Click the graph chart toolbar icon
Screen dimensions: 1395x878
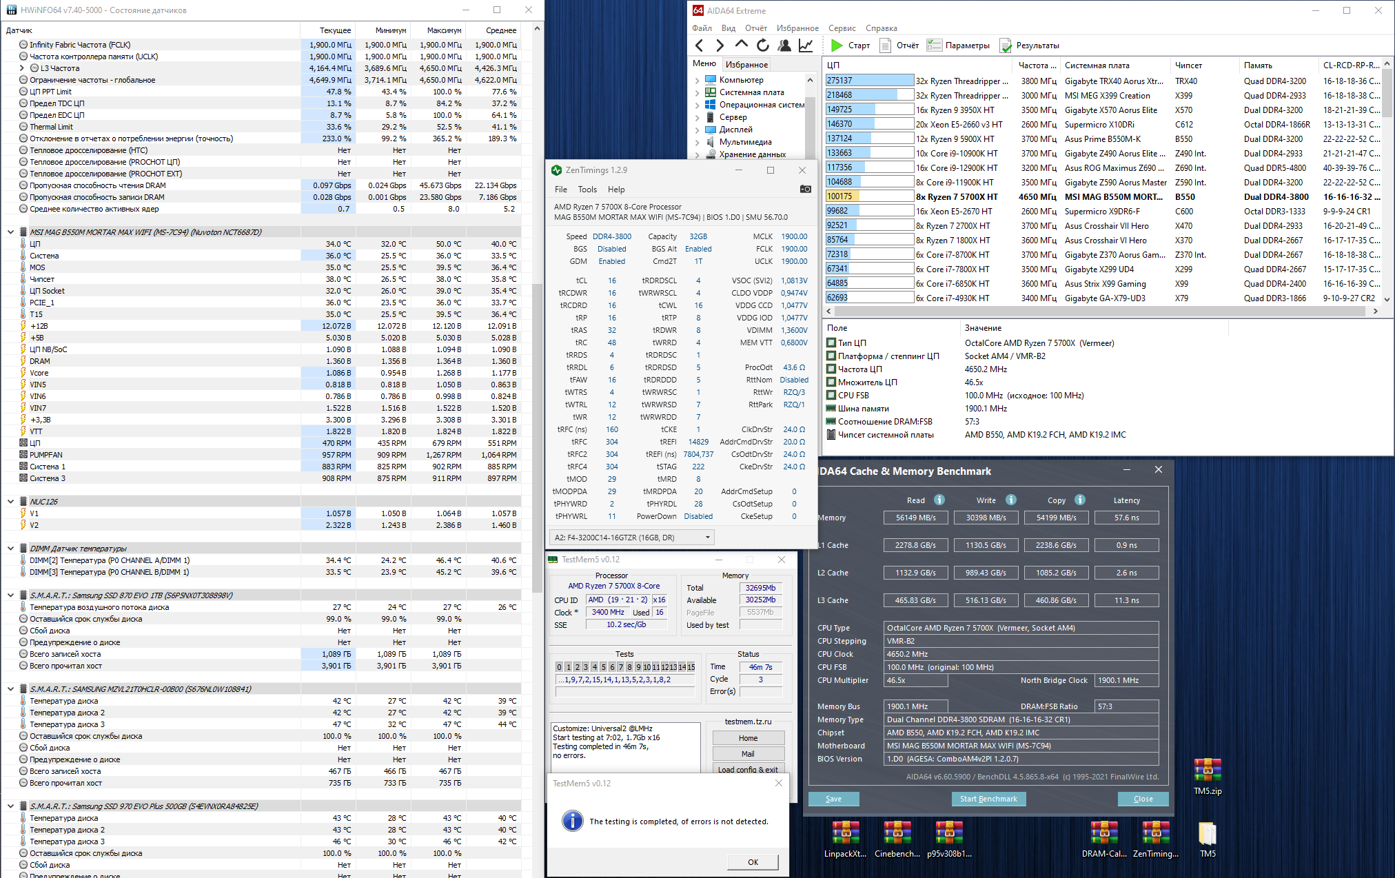pos(805,45)
